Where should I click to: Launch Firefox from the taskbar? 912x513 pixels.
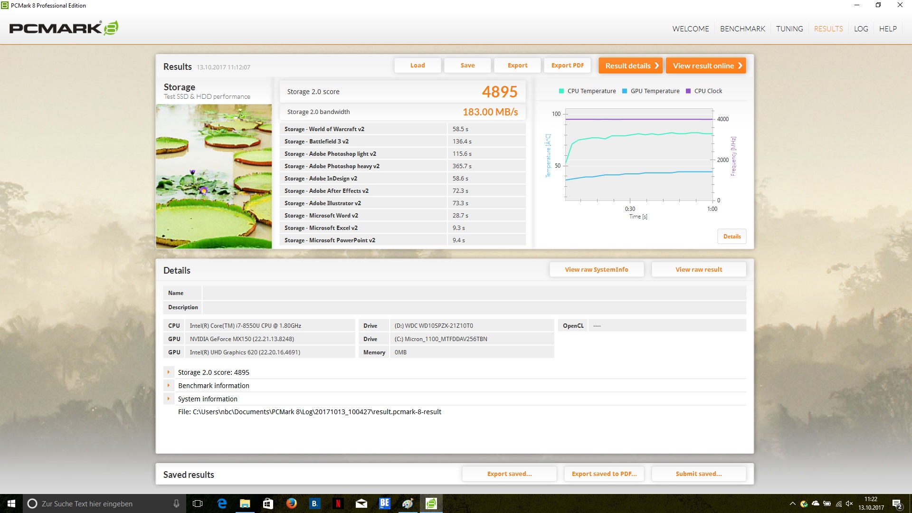(x=292, y=503)
